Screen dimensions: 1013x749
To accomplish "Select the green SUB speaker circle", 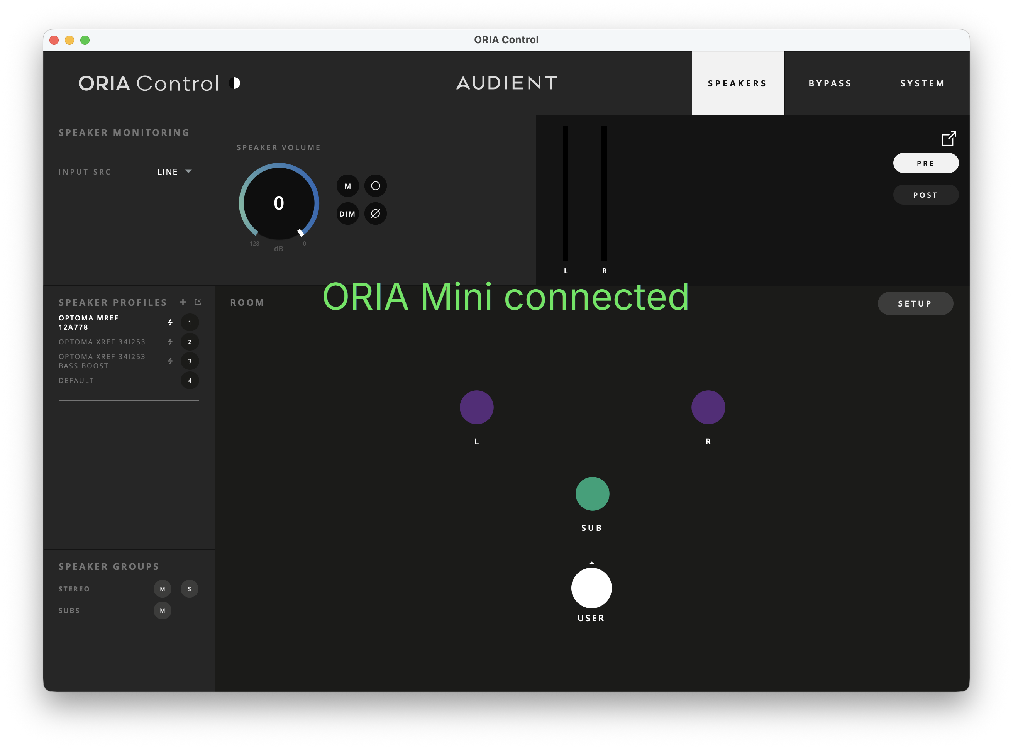I will 592,494.
